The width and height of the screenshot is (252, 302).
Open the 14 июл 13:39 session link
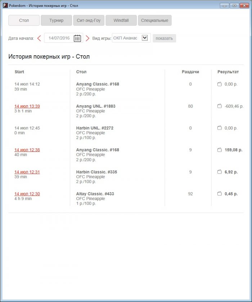(x=27, y=106)
